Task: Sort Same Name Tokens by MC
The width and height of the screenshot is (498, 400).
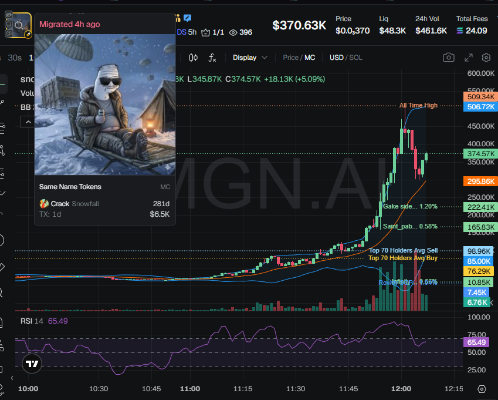Action: click(165, 187)
